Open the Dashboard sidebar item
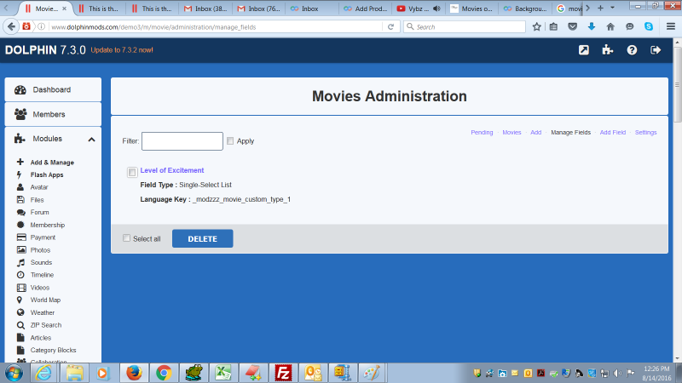 (53, 90)
